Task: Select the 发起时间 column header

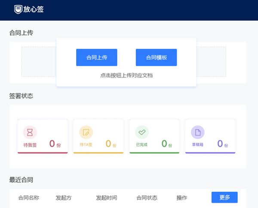Action: pos(106,198)
